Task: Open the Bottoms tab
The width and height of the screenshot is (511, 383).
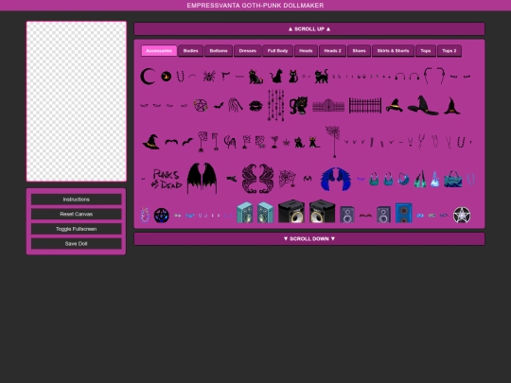Action: point(219,51)
